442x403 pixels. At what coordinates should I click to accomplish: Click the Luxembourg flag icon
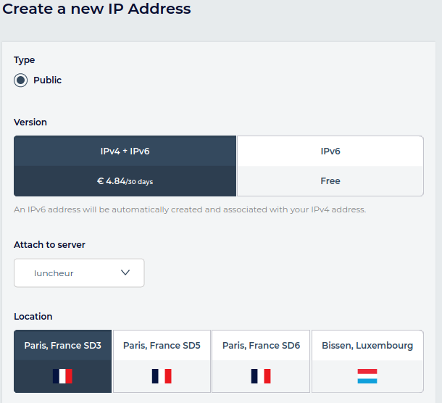click(x=367, y=376)
